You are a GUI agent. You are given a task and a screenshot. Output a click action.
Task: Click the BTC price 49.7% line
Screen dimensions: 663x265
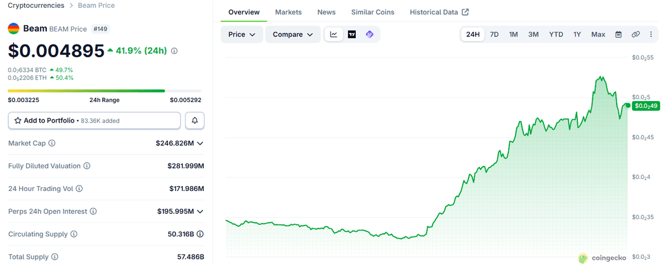pos(40,70)
